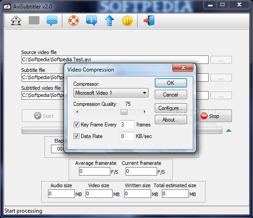This screenshot has width=253, height=218.
Task: Click the quality slider right arrow
Action: [145, 112]
